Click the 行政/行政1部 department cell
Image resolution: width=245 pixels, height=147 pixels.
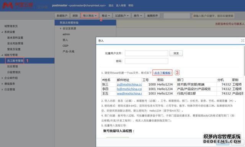coord(186,93)
